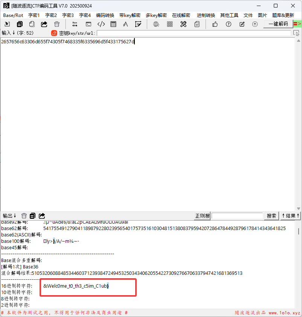Image resolution: width=302 pixels, height=317 pixels.
Task: Toggle the green arrow panel expander at top right
Action: (297, 24)
